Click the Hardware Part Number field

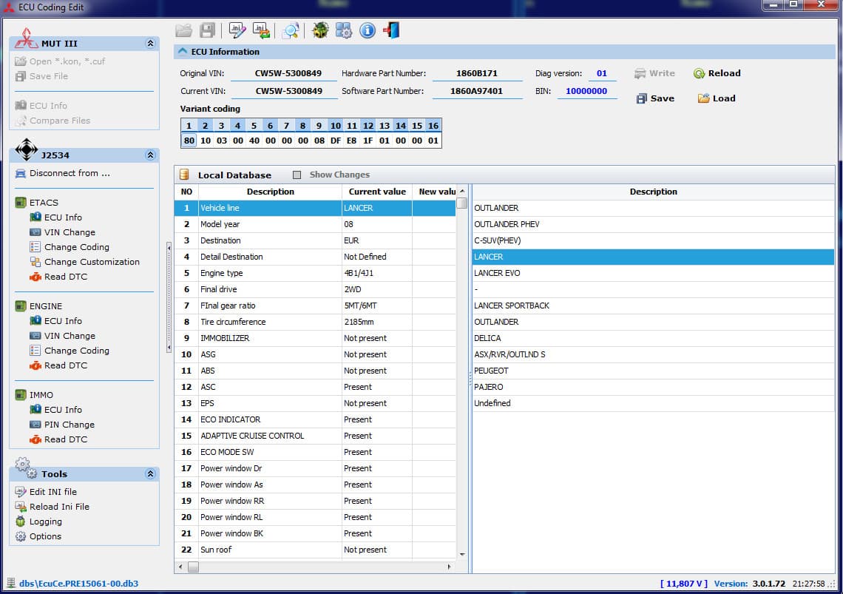pyautogui.click(x=477, y=74)
